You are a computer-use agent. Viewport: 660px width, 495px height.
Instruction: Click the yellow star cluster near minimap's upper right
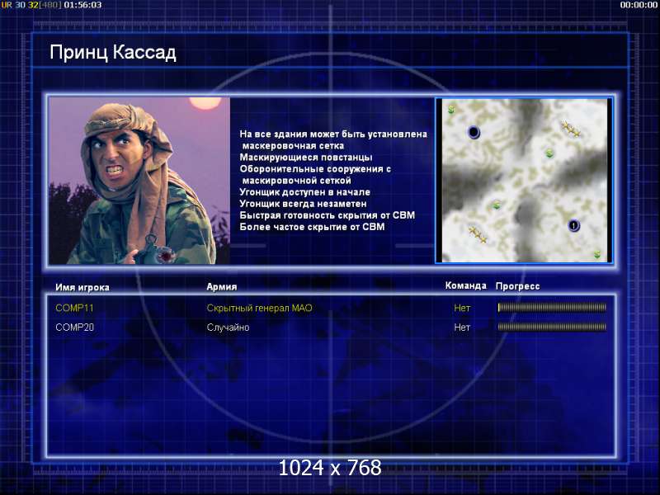tap(572, 129)
